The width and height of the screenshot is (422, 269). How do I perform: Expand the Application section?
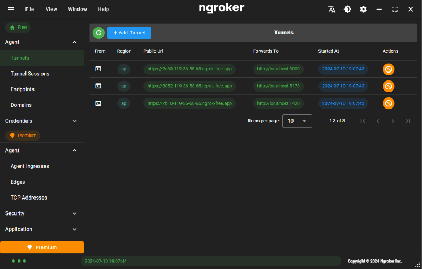(42, 229)
